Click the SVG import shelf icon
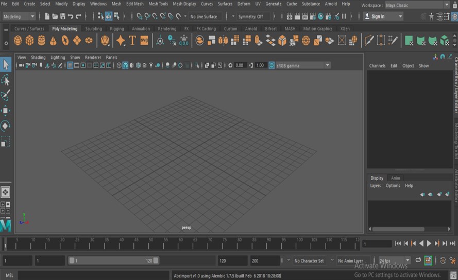458x280 pixels. (x=144, y=41)
